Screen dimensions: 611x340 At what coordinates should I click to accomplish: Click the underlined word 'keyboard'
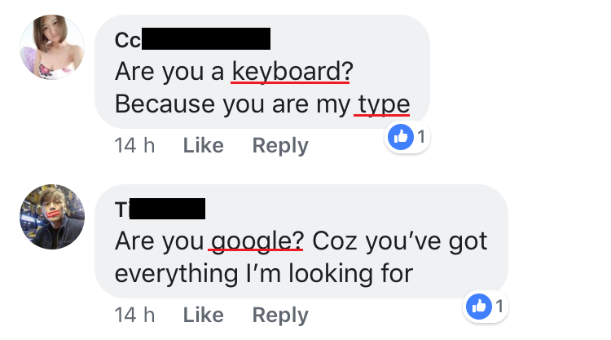tap(292, 72)
